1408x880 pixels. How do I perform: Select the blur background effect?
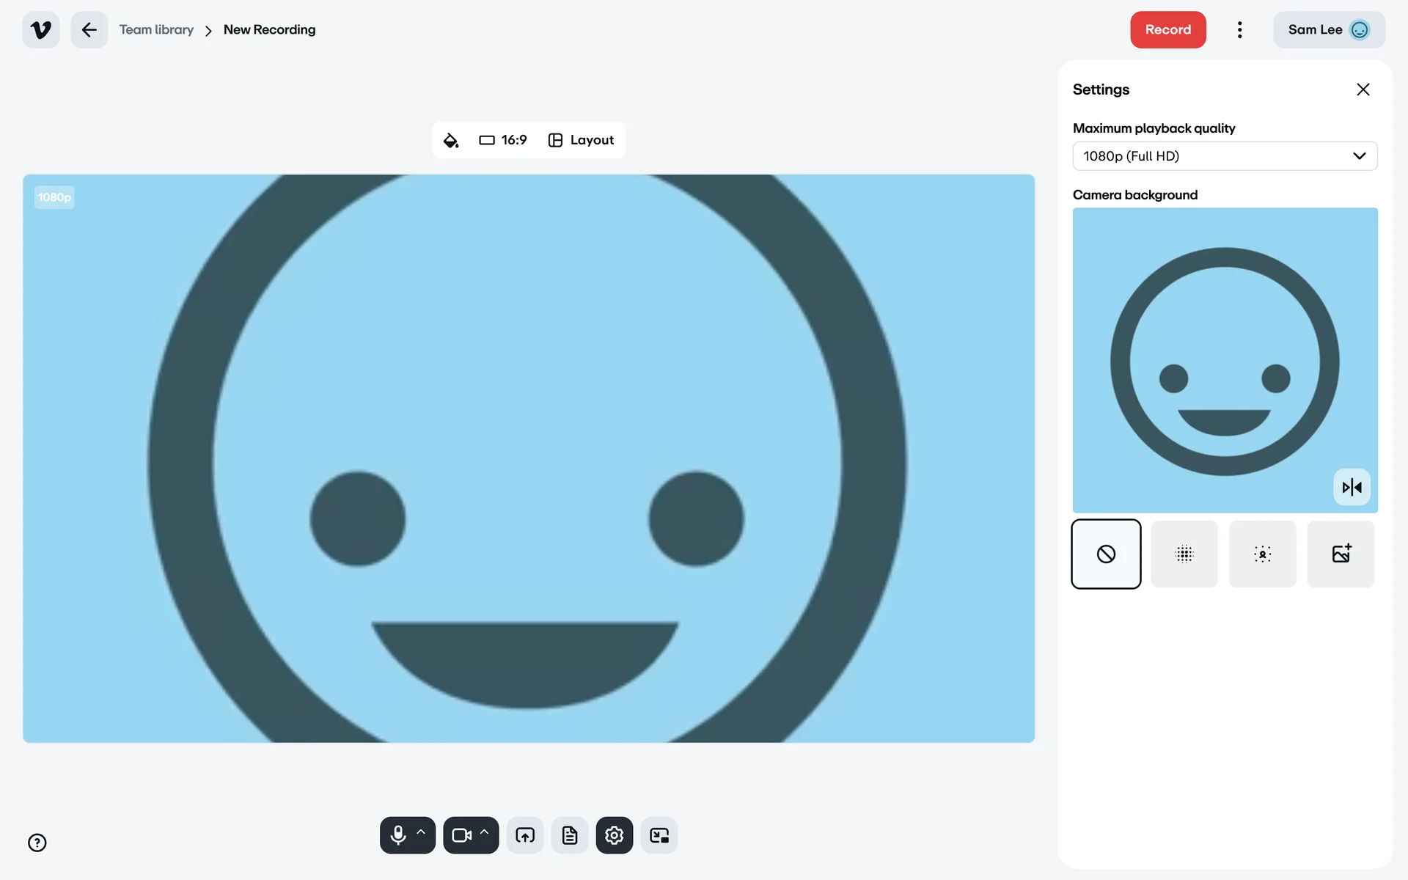1184,554
